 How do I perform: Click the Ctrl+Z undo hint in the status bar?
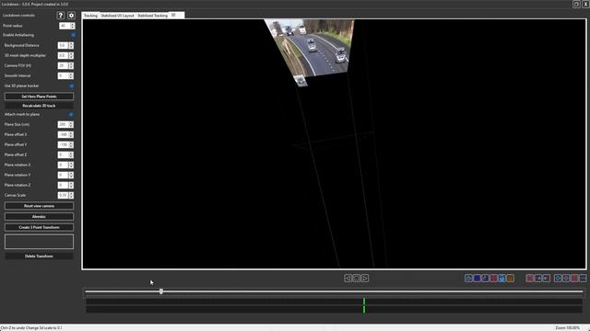31,328
